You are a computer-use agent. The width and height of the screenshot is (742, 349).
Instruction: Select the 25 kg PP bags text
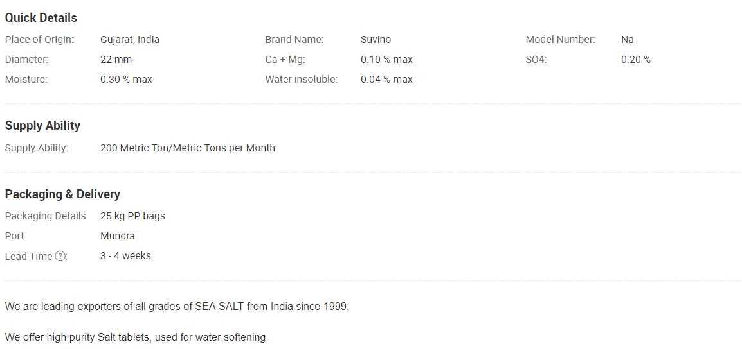click(x=132, y=216)
